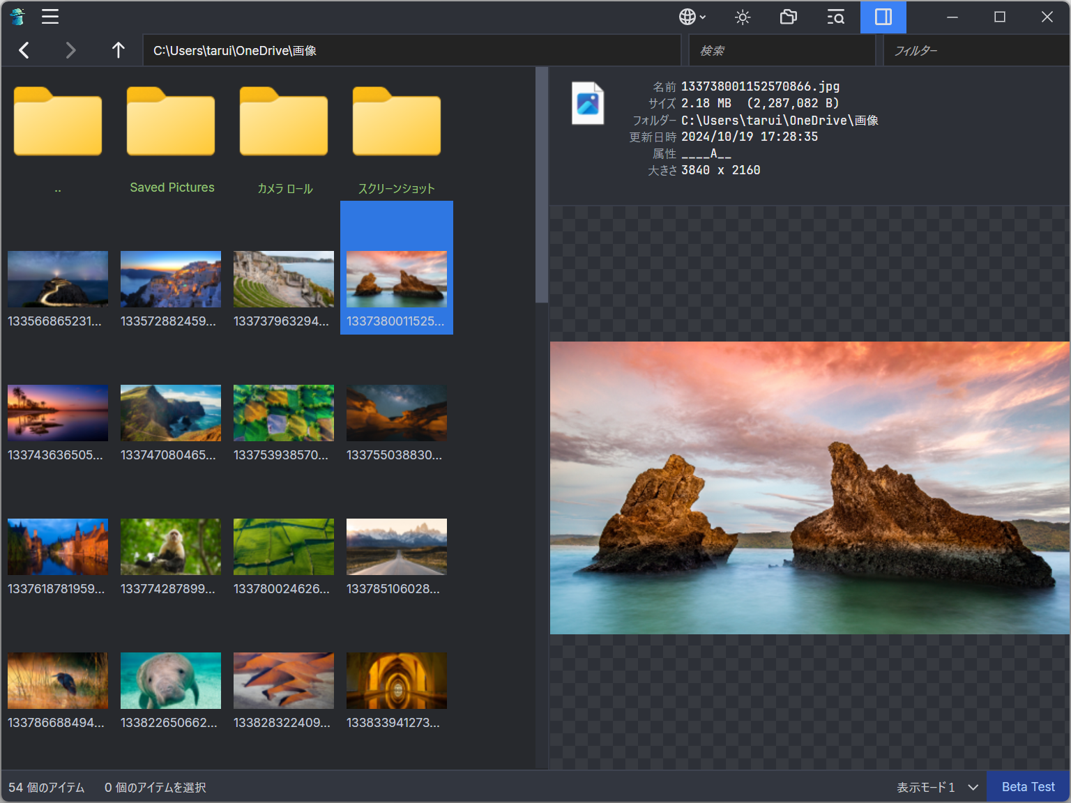Viewport: 1071px width, 803px height.
Task: Open the list search icon
Action: click(835, 17)
